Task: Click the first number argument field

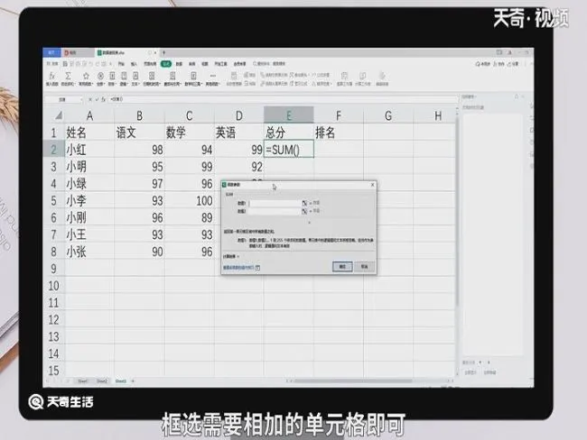Action: pyautogui.click(x=275, y=203)
